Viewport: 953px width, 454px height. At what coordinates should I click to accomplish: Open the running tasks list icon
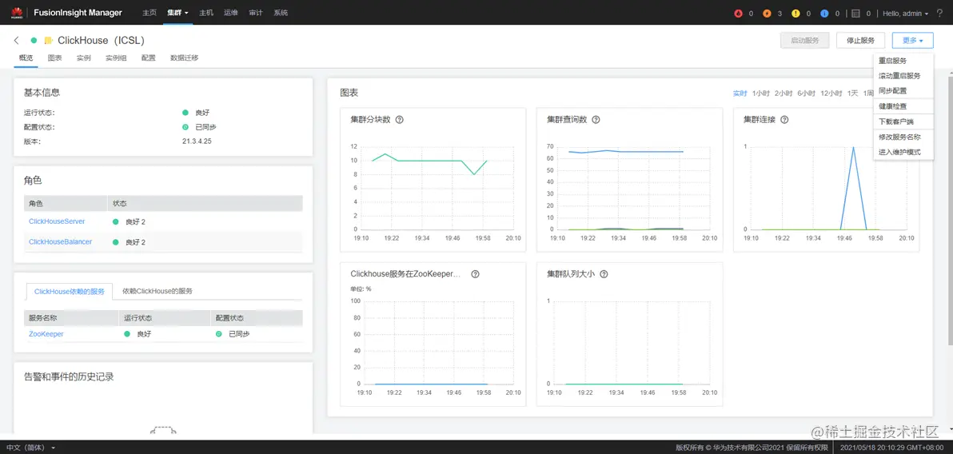pyautogui.click(x=855, y=13)
